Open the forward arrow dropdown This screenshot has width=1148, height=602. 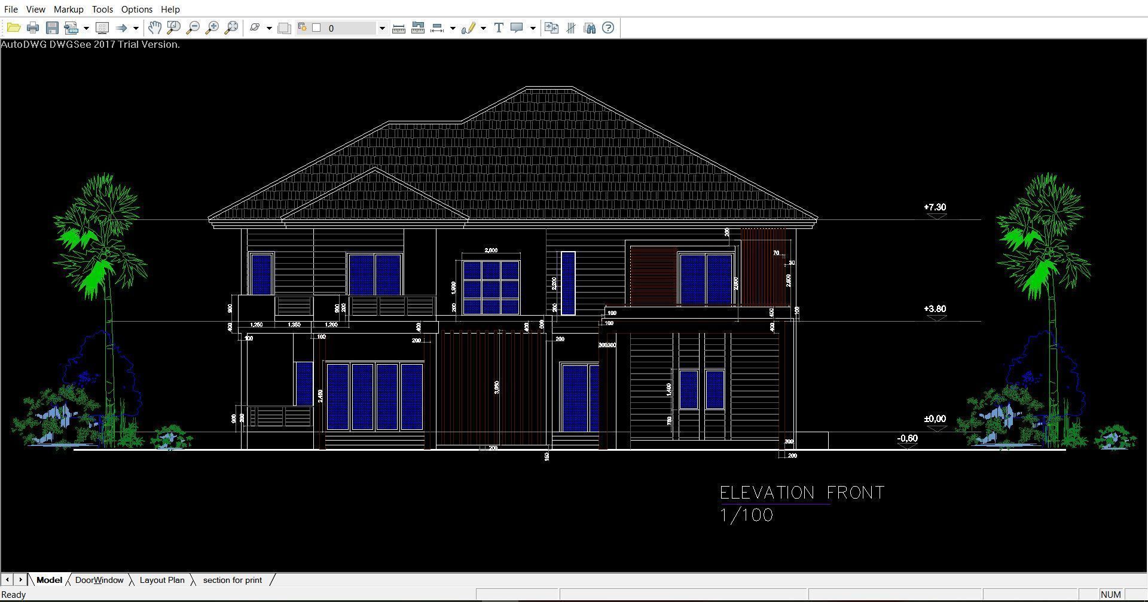[x=136, y=28]
